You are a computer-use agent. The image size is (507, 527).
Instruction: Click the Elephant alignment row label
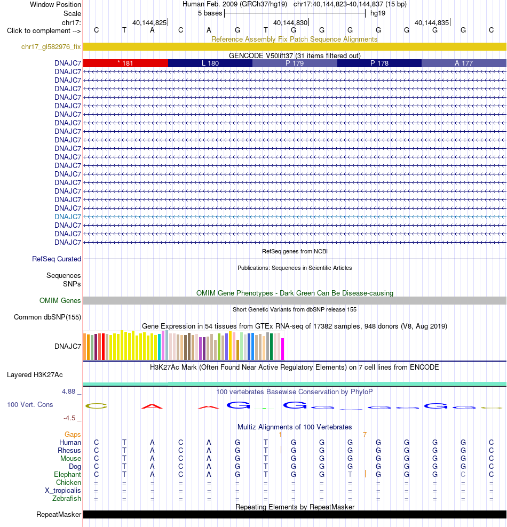(67, 475)
